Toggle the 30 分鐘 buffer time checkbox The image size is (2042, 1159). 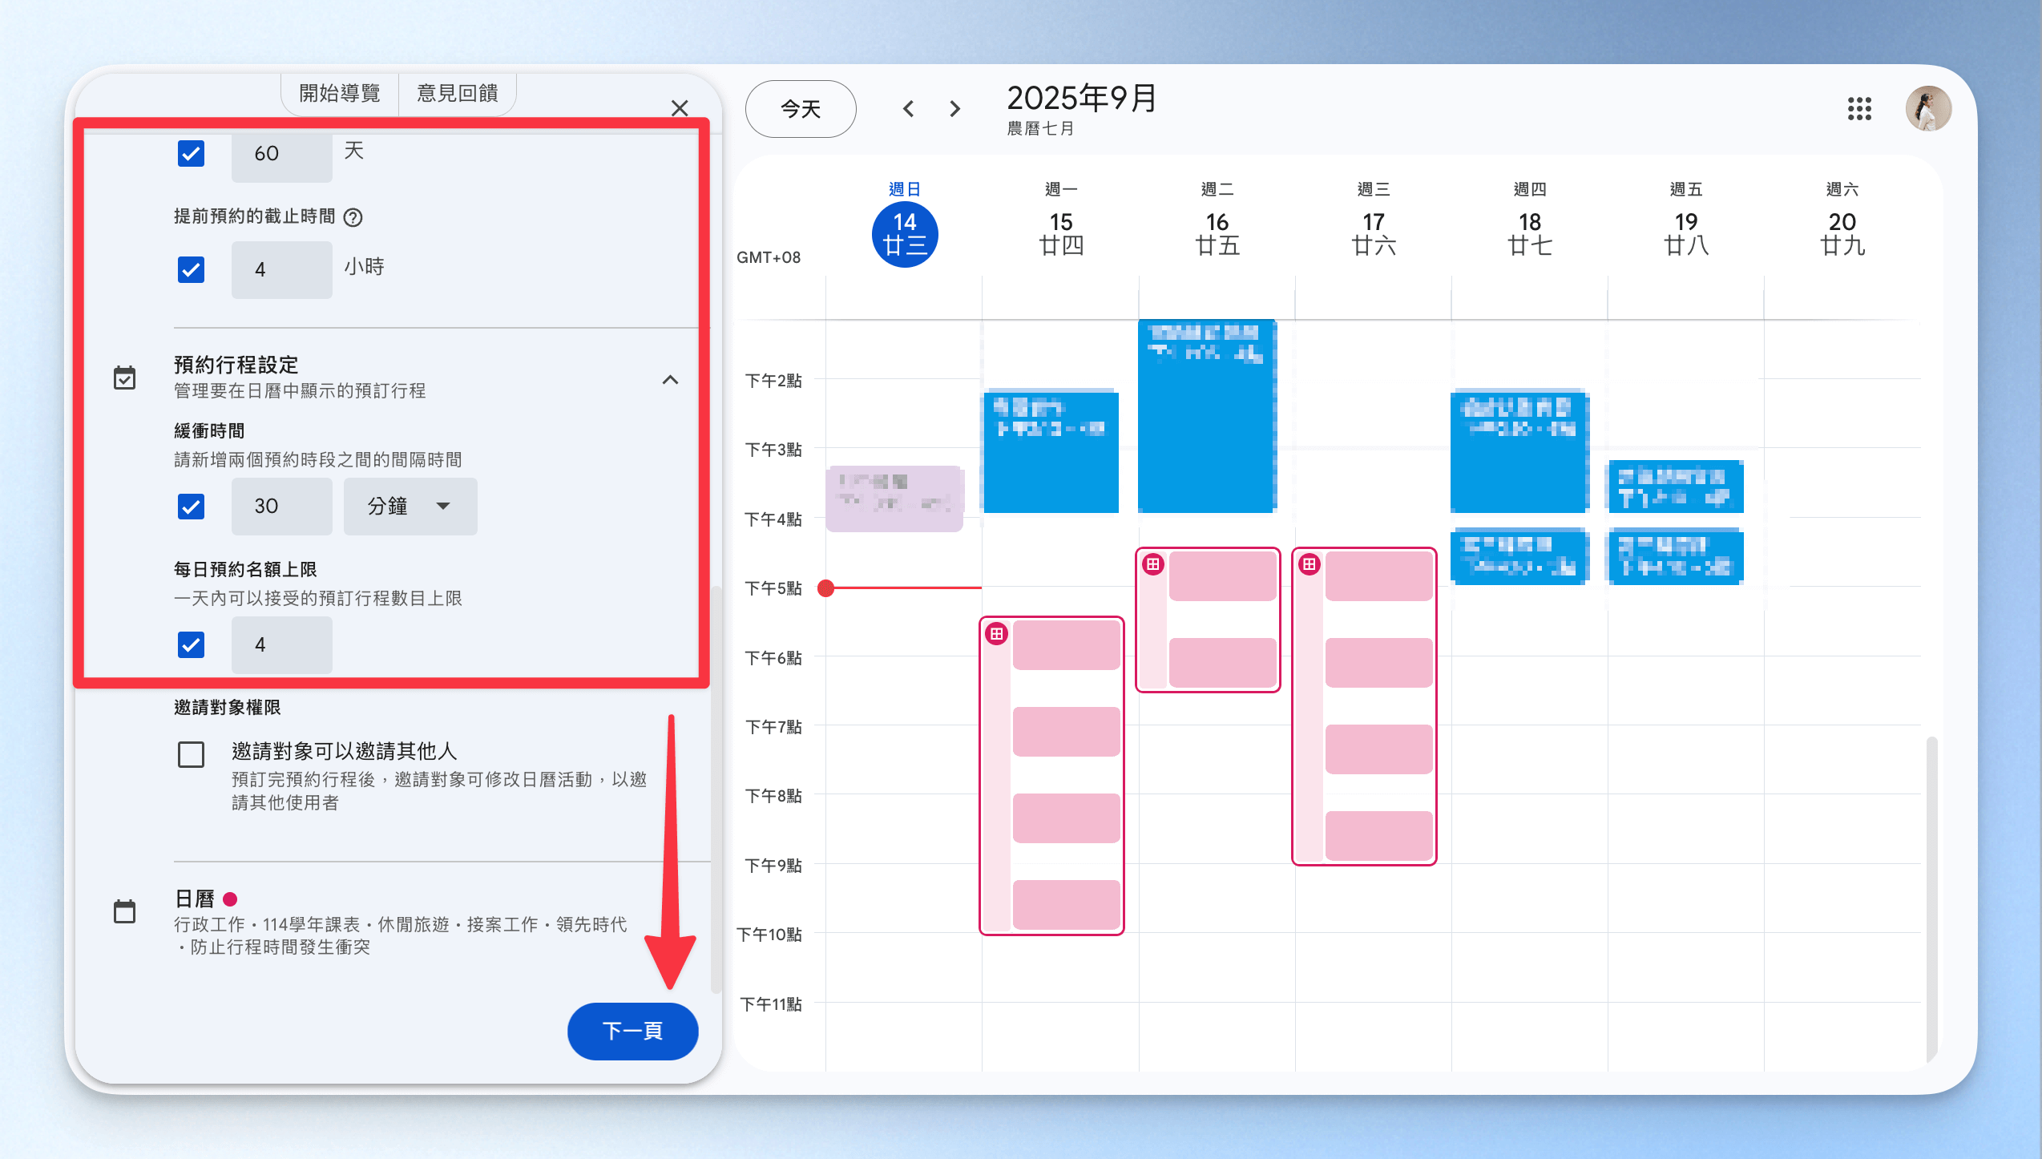click(191, 507)
